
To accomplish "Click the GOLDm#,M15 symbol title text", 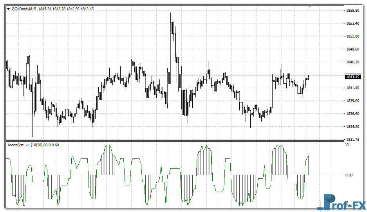I will click(24, 9).
